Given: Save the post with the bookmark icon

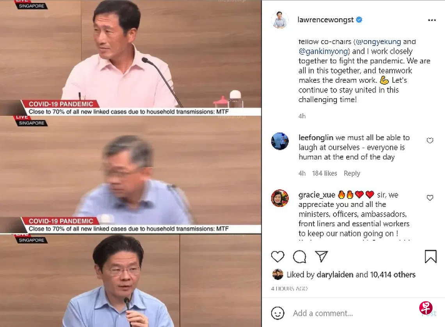Looking at the screenshot, I should [430, 256].
